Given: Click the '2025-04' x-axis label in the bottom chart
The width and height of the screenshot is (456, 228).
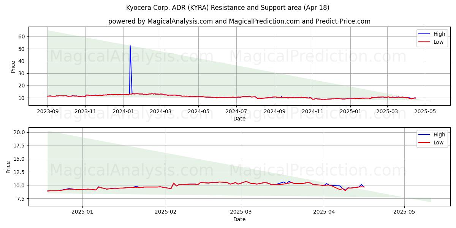Looking at the screenshot, I should click(x=324, y=212).
